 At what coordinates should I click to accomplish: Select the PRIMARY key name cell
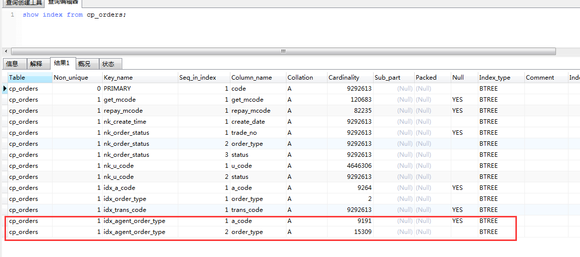coord(140,89)
